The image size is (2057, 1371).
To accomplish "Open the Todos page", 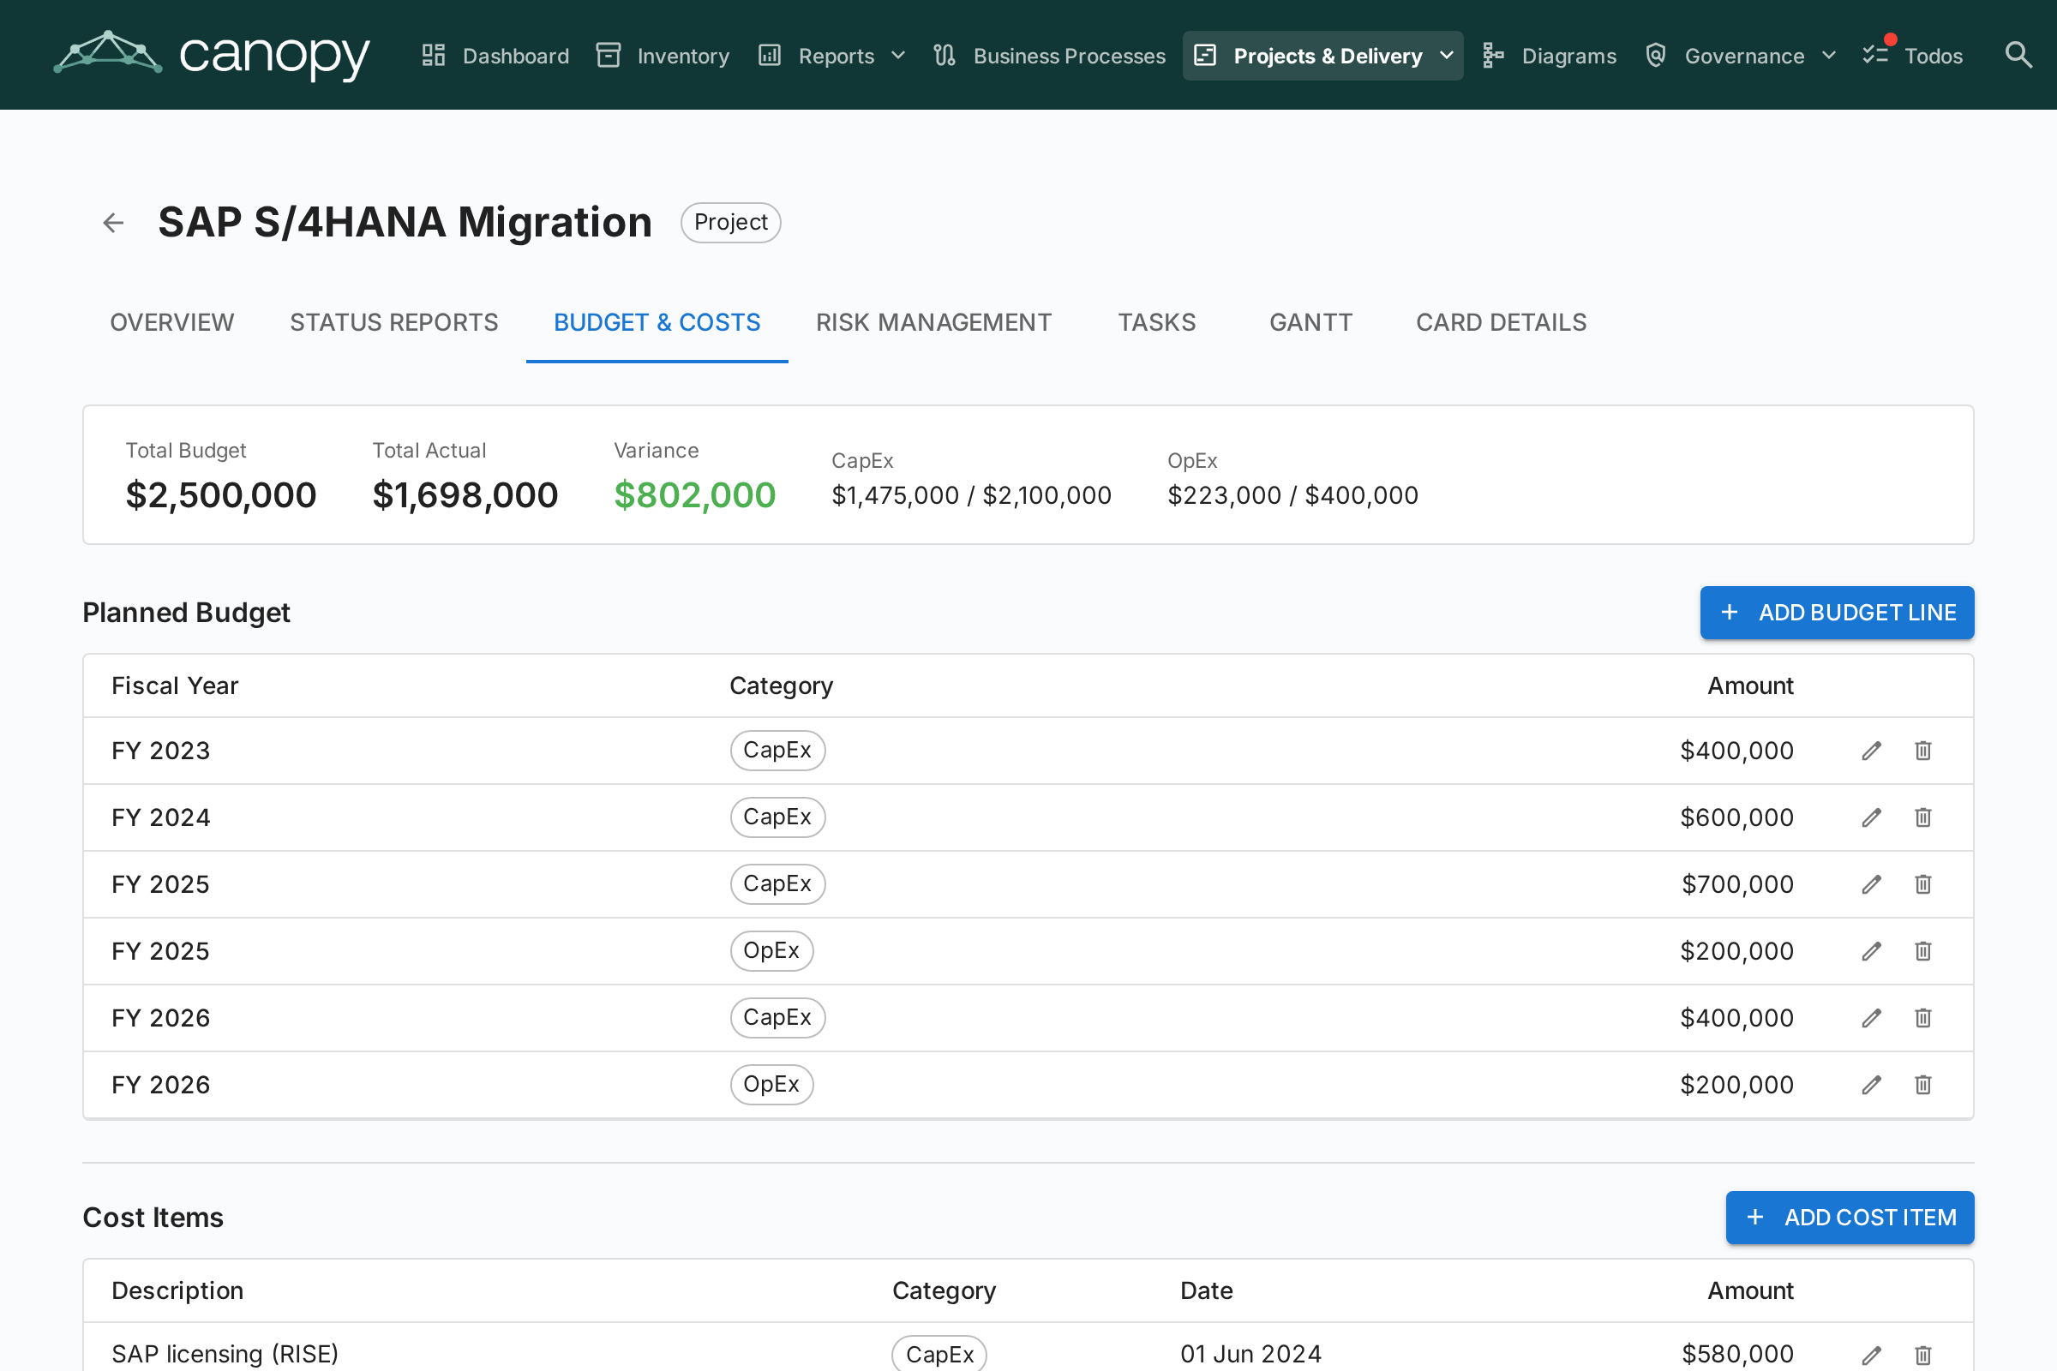I will (x=1913, y=56).
